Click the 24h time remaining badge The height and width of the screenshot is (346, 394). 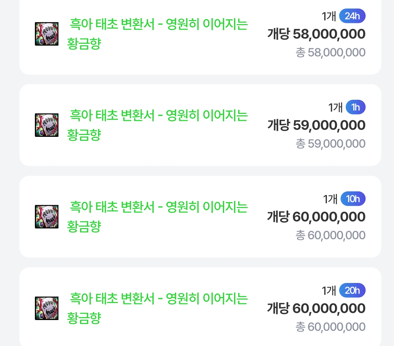tap(352, 16)
